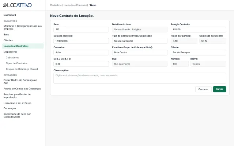Viewport: 234px width, 146px height.
Task: Open the Grupo de Cobrança (Rota) dropdown
Action: click(x=140, y=53)
